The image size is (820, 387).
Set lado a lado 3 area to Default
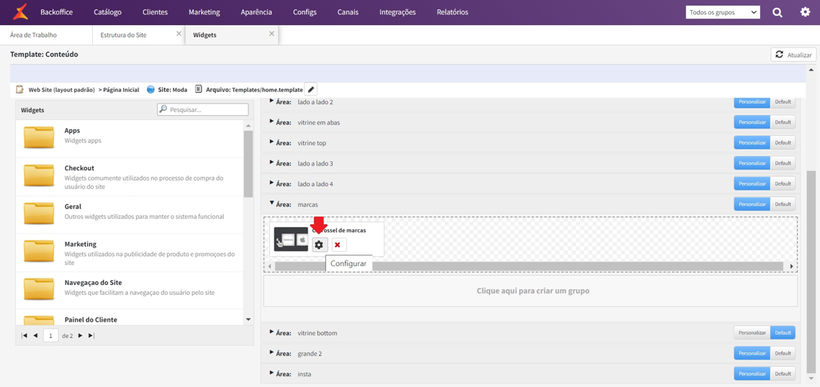tap(783, 163)
